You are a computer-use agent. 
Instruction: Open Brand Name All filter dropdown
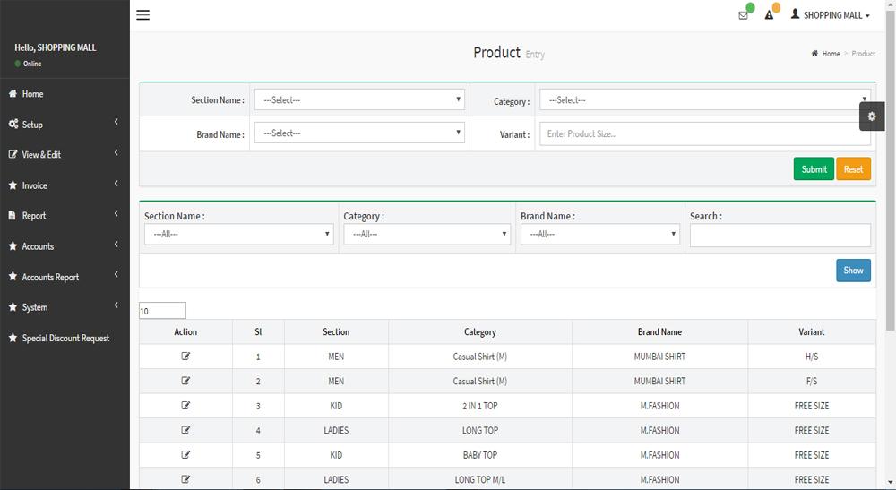[x=600, y=234]
